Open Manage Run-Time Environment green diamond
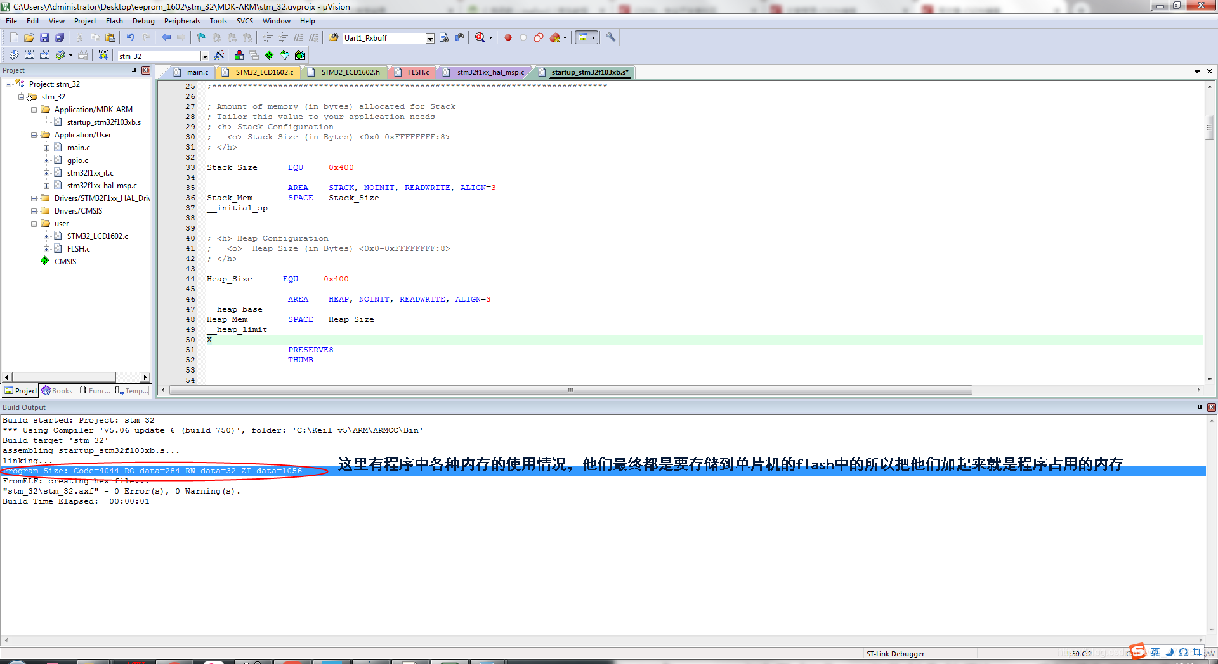Viewport: 1218px width, 664px height. [x=270, y=55]
